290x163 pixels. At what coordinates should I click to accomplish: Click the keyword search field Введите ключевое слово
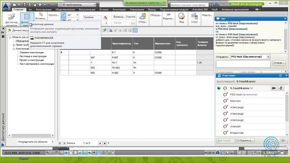189,5
